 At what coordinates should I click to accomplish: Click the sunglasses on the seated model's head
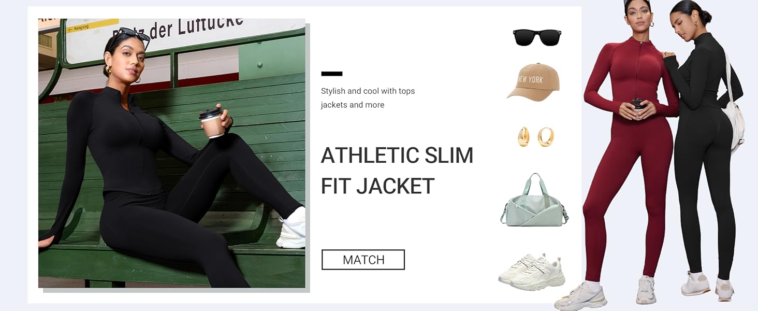pyautogui.click(x=132, y=36)
